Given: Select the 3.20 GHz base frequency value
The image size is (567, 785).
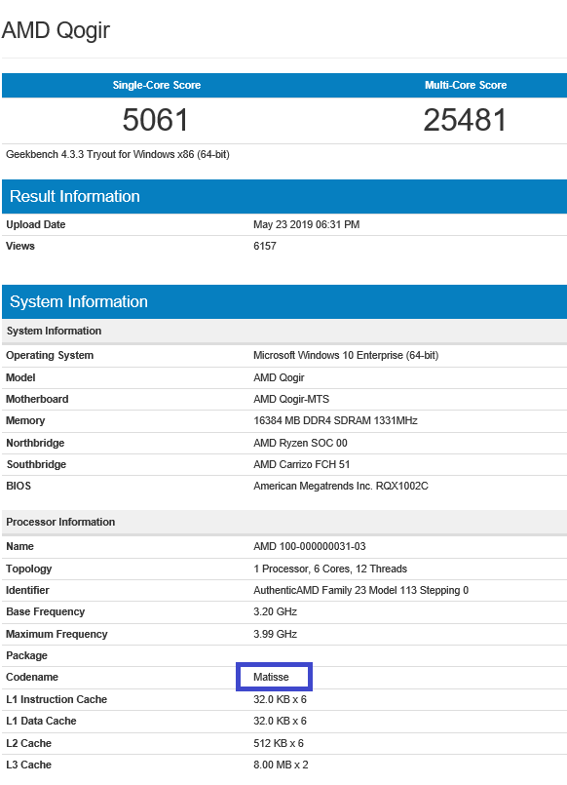Looking at the screenshot, I should (x=275, y=612).
